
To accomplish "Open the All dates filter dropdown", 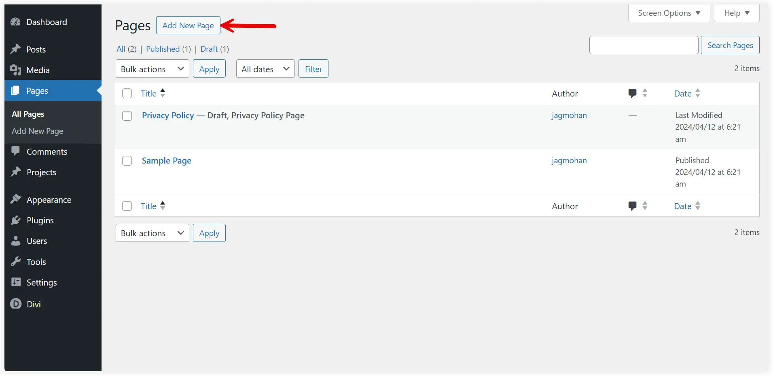I will [x=265, y=69].
